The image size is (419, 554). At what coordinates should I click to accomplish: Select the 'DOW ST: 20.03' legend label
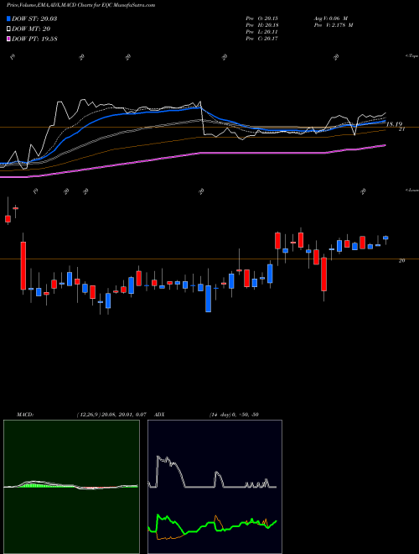pyautogui.click(x=34, y=18)
